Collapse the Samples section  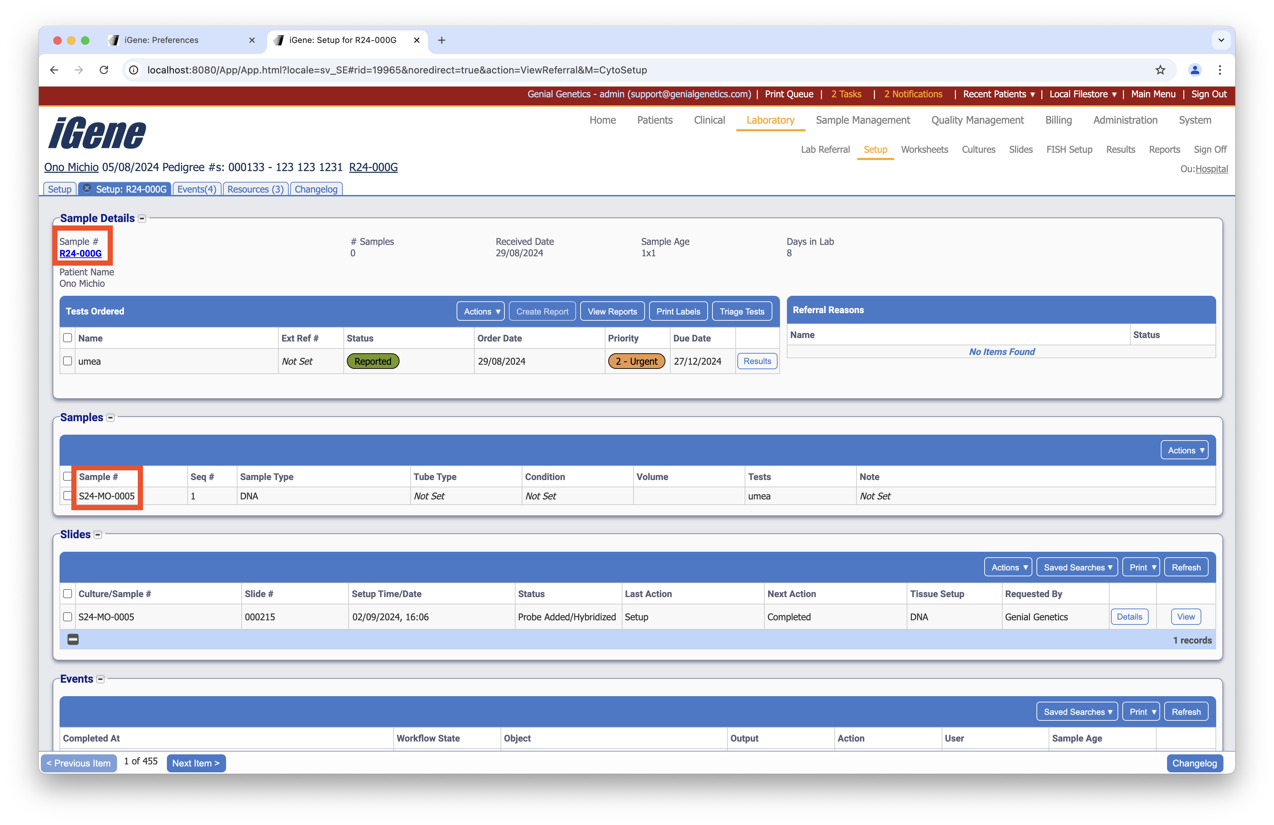coord(110,418)
